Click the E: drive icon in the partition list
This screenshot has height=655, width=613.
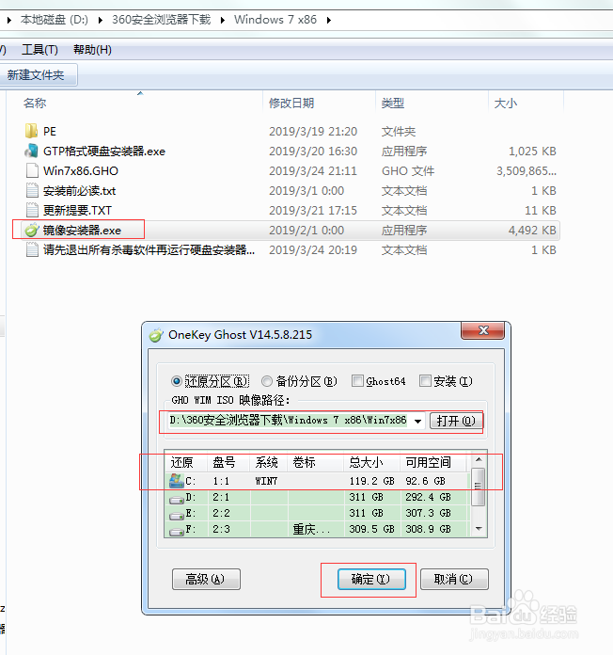tap(177, 515)
